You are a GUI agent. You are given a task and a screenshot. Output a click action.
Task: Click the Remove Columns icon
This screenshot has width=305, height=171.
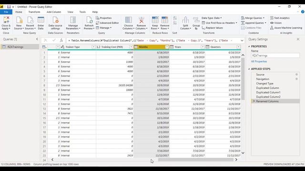142,20
